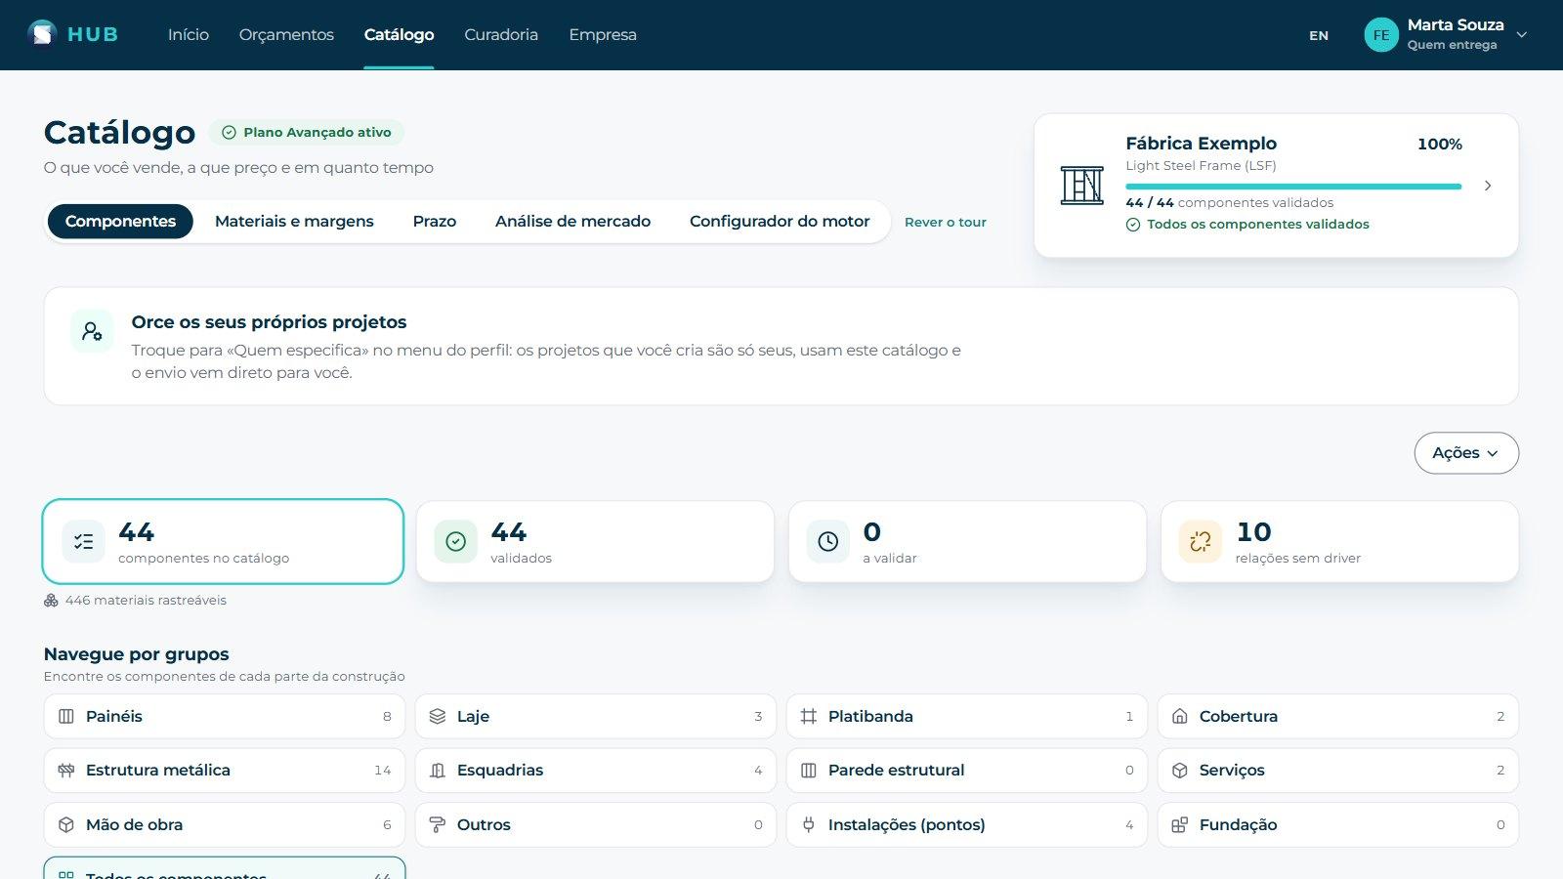Click the validated components progress bar
This screenshot has width=1563, height=879.
1293,187
